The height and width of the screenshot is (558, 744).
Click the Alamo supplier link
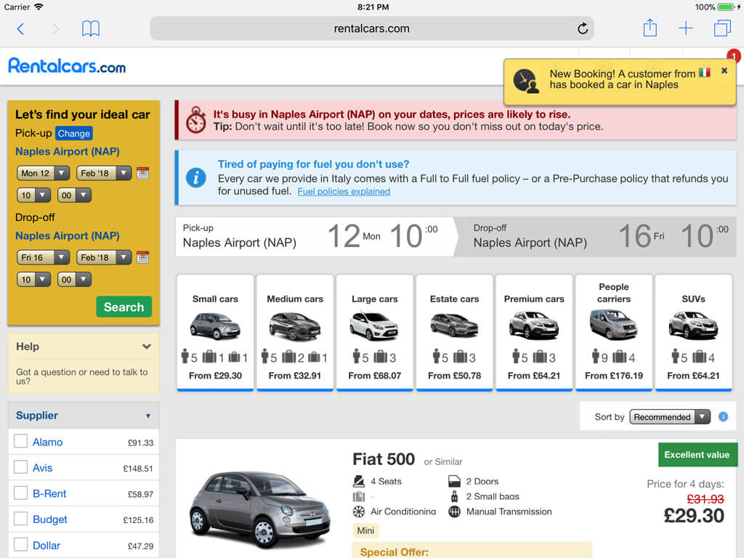(47, 442)
